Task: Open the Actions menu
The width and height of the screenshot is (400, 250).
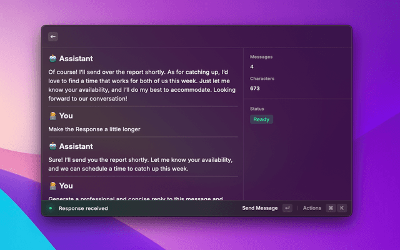Action: pos(312,208)
